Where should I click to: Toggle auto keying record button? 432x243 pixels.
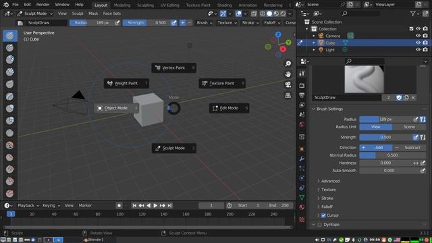(x=119, y=205)
